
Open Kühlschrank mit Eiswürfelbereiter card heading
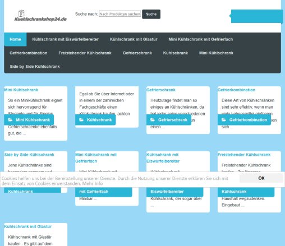(163, 158)
